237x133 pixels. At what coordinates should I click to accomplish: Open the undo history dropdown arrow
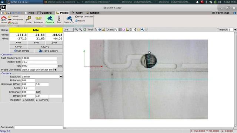(x=16, y=13)
